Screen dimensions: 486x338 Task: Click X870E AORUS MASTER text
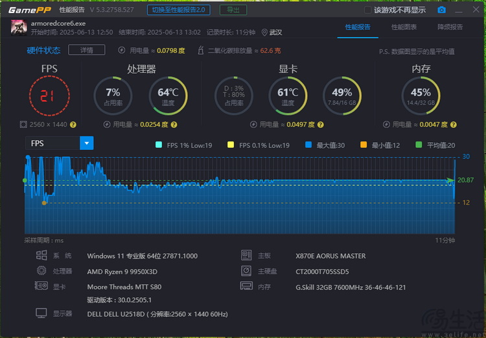(x=330, y=256)
